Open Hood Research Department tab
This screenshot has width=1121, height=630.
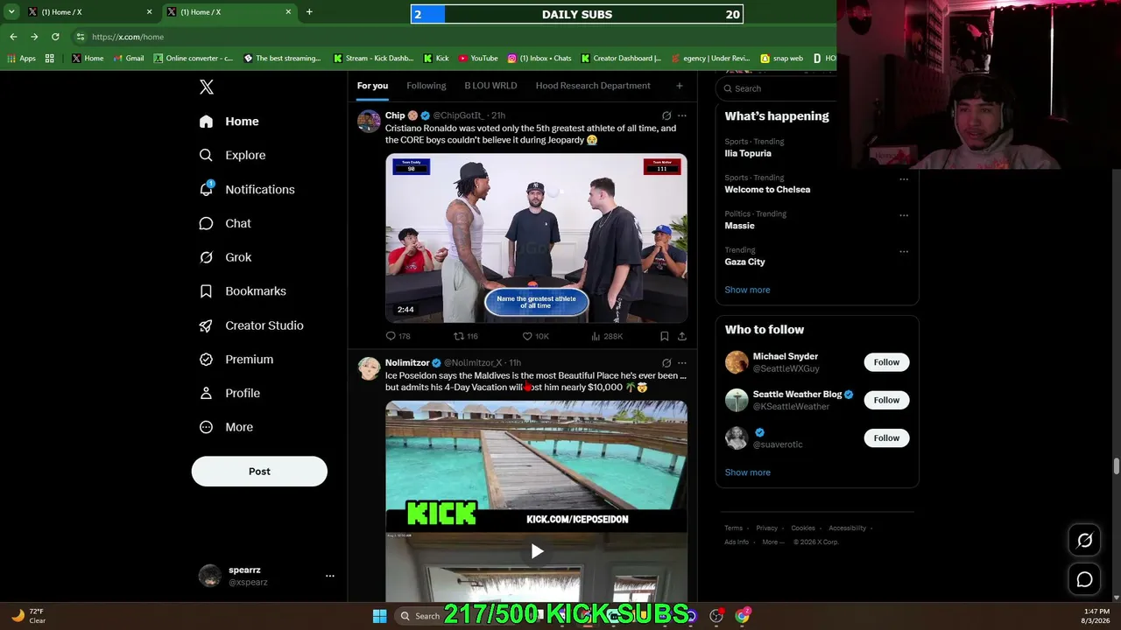[593, 86]
